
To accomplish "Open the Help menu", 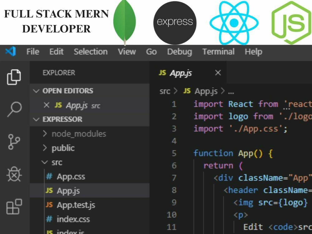I will [253, 52].
